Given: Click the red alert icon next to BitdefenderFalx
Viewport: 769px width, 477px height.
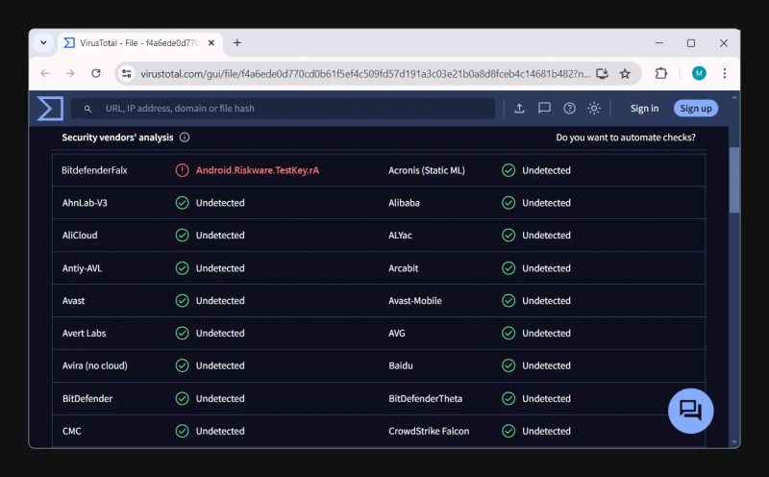Looking at the screenshot, I should coord(182,170).
